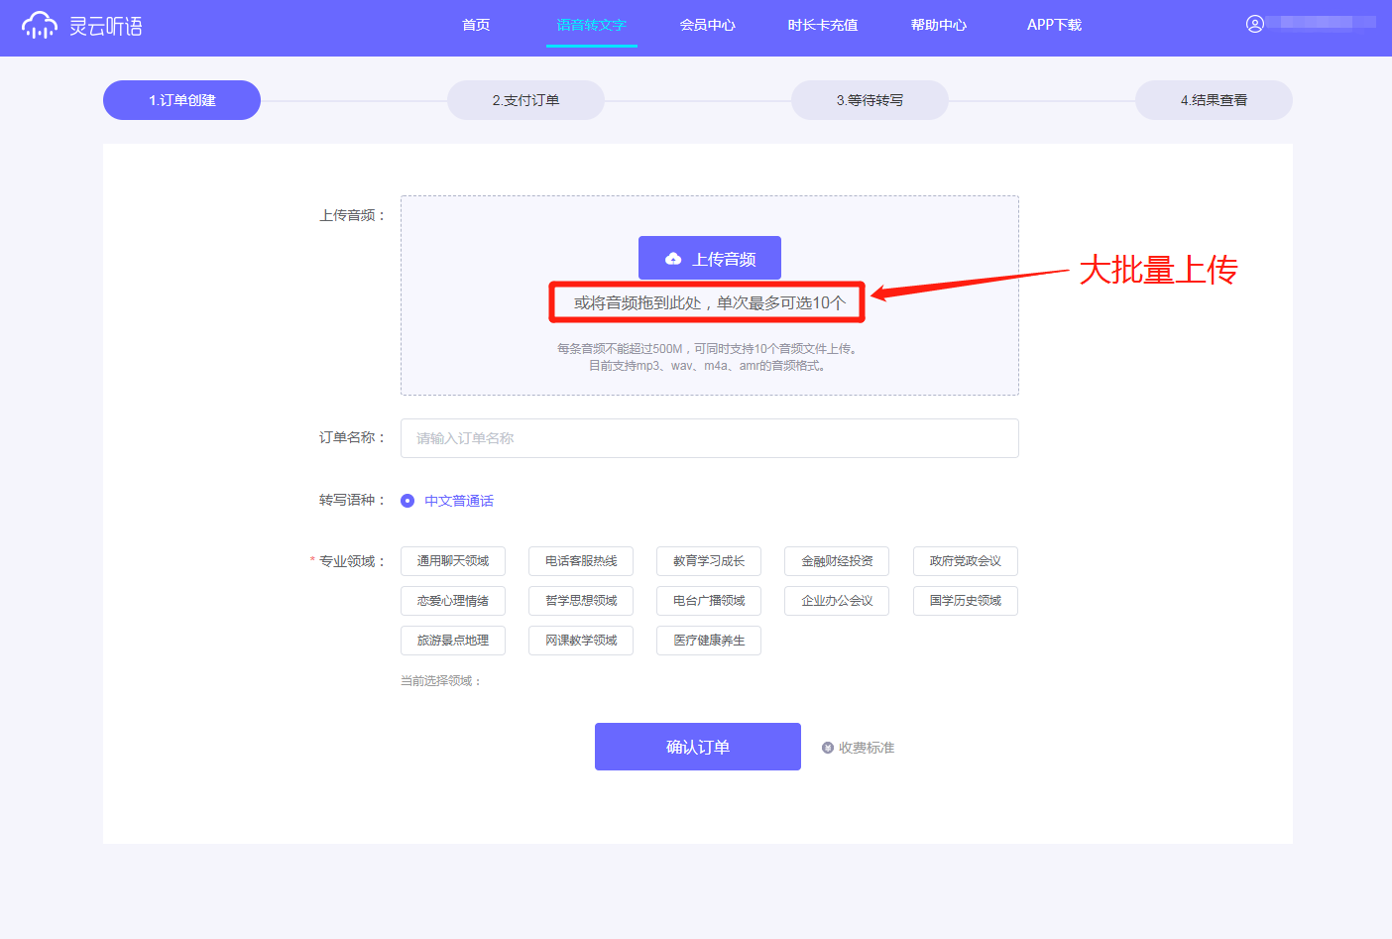Image resolution: width=1392 pixels, height=939 pixels.
Task: Click the 4.结果查看 step indicator
Action: coord(1214,100)
